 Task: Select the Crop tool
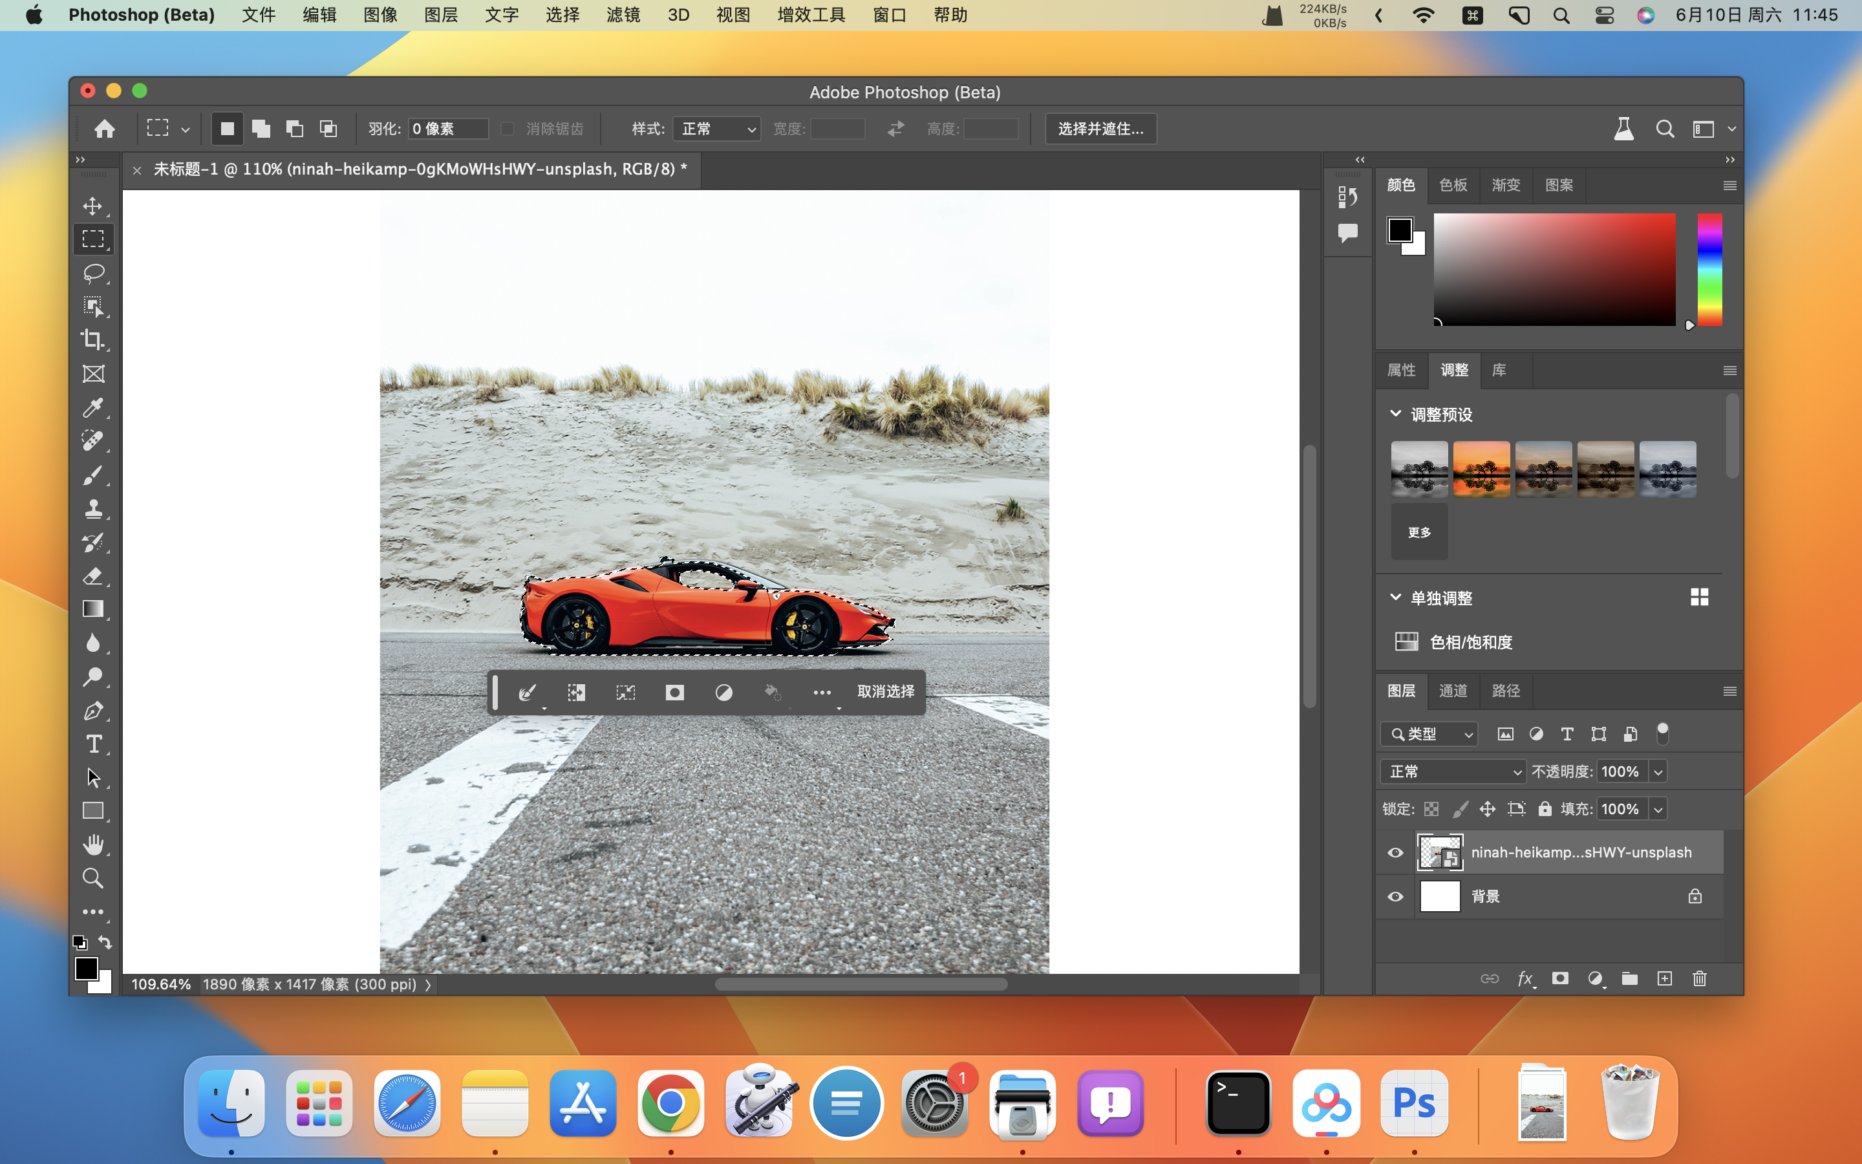coord(93,339)
